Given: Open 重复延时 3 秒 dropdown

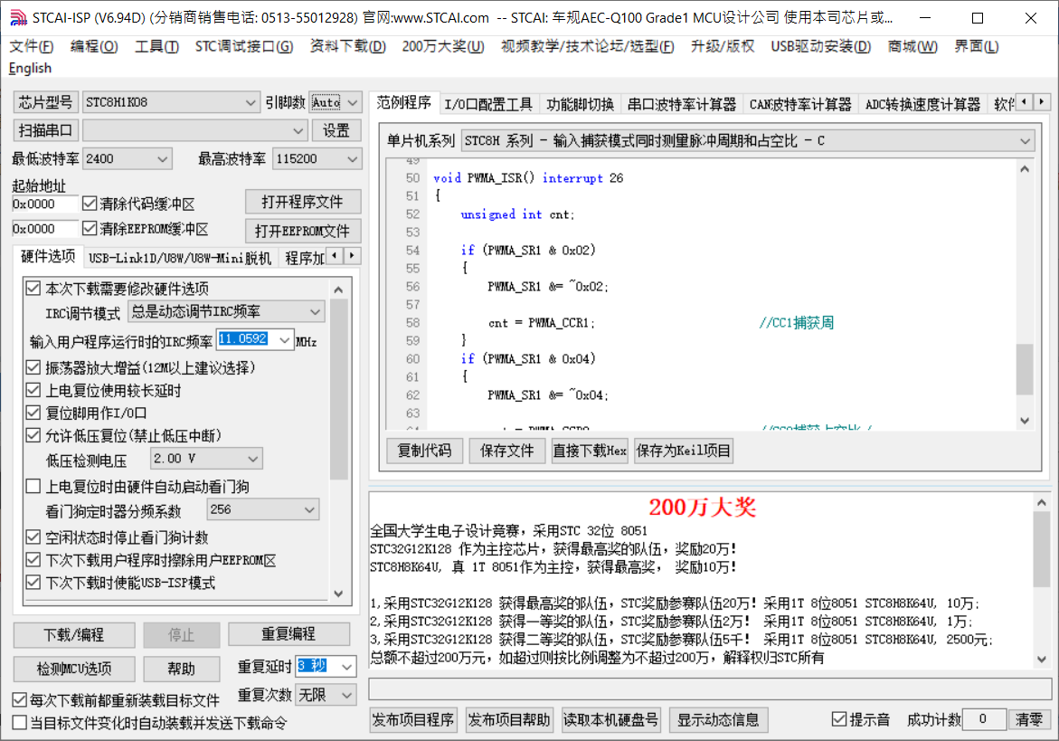Looking at the screenshot, I should tap(346, 667).
